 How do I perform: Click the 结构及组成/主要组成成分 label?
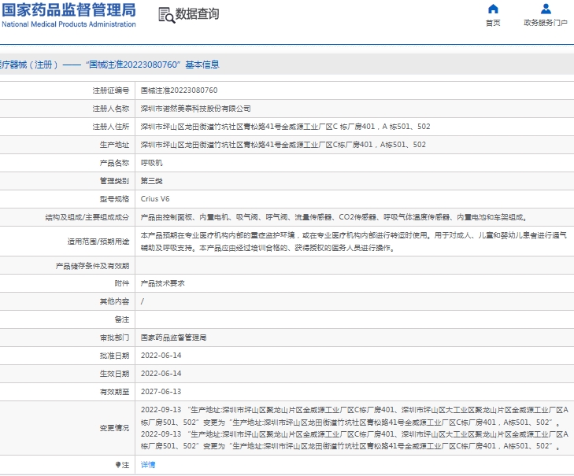click(87, 217)
